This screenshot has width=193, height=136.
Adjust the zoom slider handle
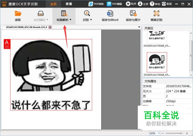tap(181, 133)
